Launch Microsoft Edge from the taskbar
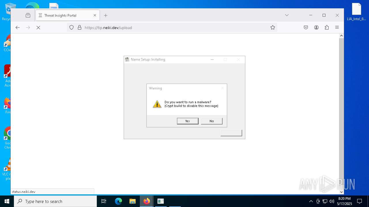 click(118, 201)
